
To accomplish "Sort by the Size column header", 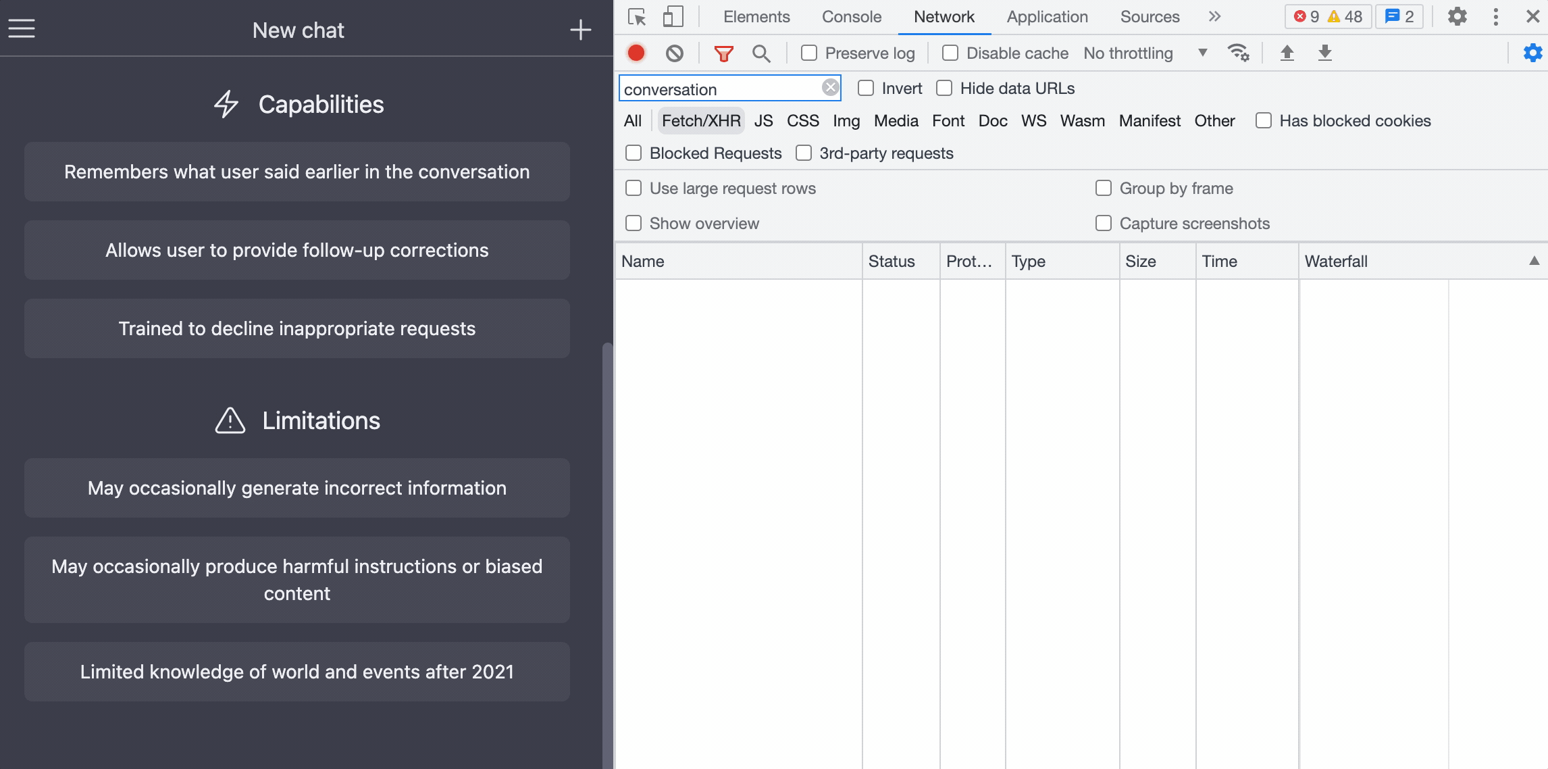I will [1158, 262].
